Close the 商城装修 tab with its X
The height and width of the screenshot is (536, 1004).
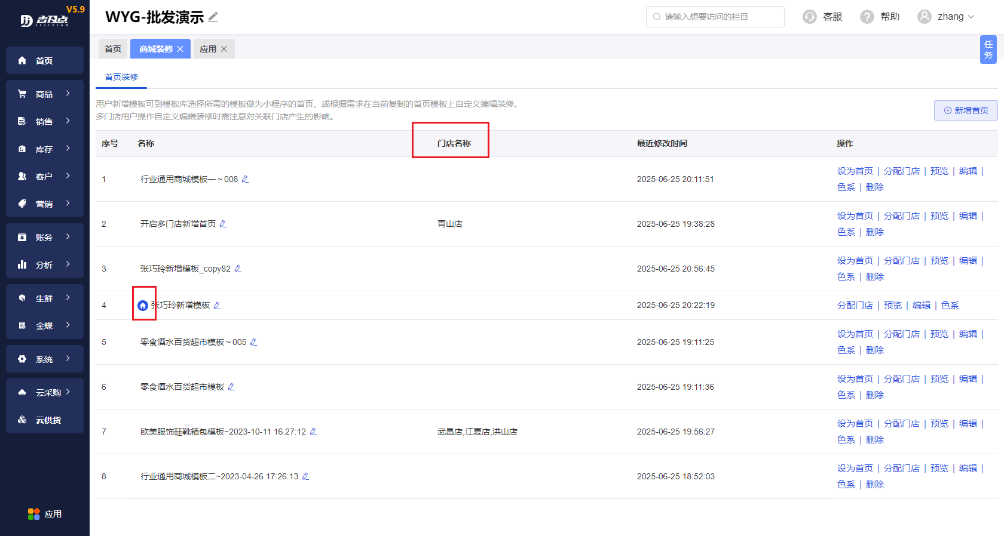pos(180,49)
